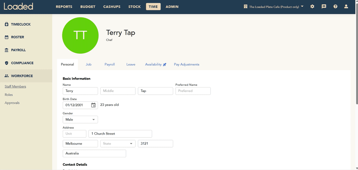Click the Compliance shield icon
Screen dimensions: 358x170
coord(7,63)
